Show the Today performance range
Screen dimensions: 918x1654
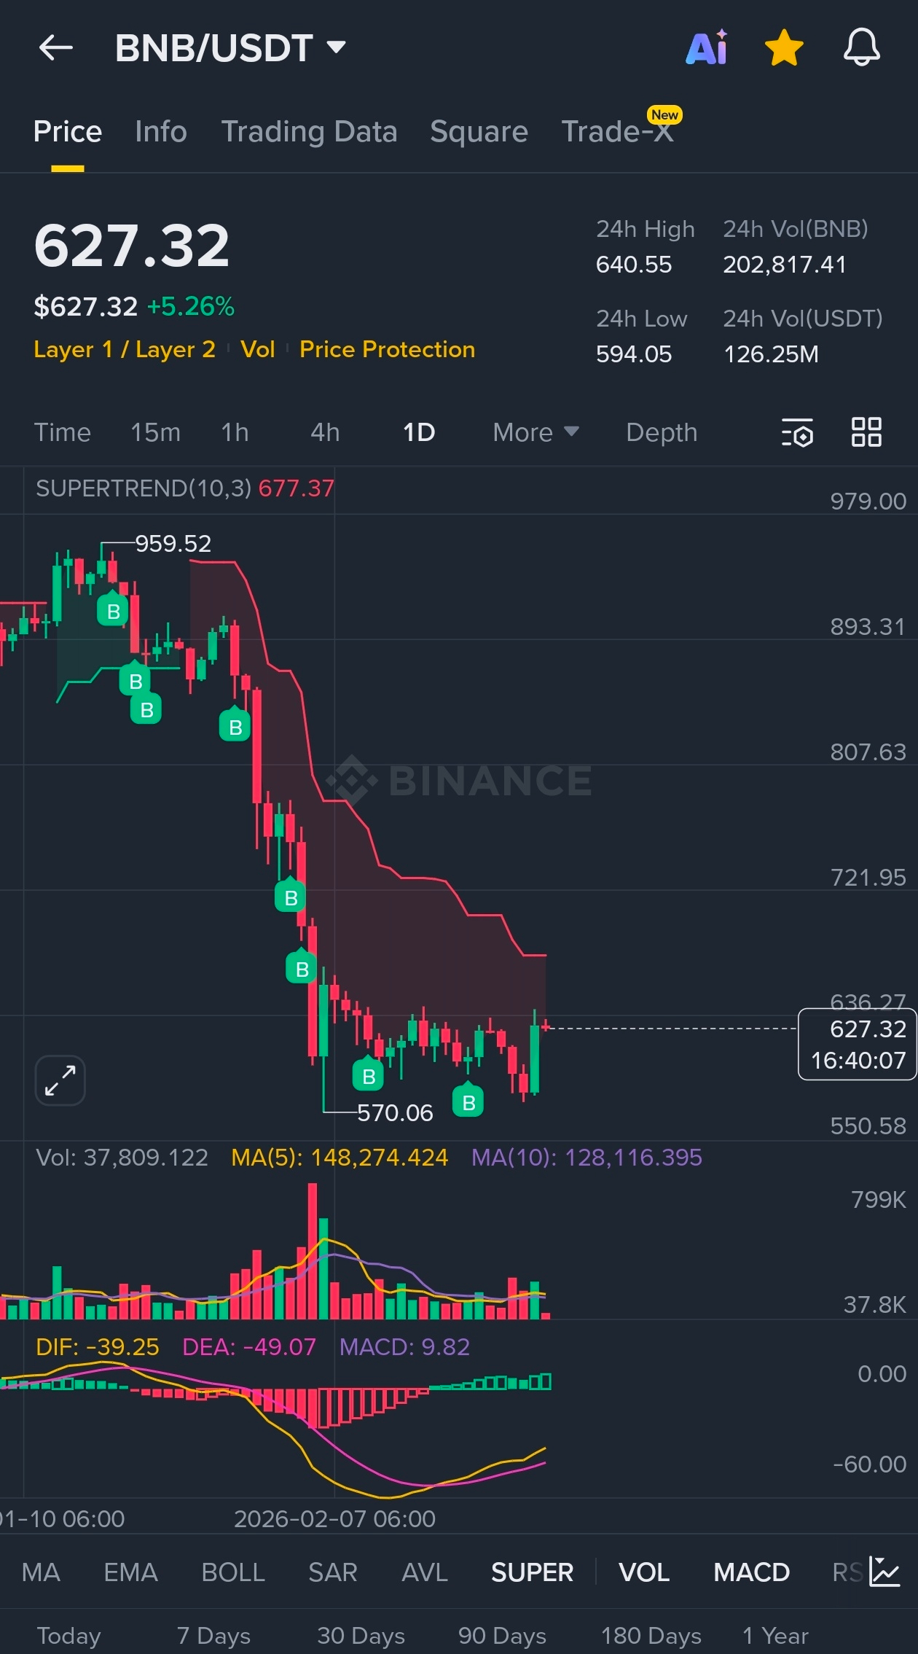[x=68, y=1636]
